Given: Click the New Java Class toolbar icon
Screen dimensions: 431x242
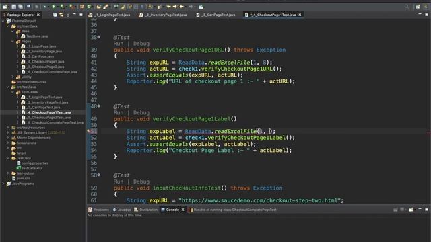Looking at the screenshot, I should click(x=89, y=7).
